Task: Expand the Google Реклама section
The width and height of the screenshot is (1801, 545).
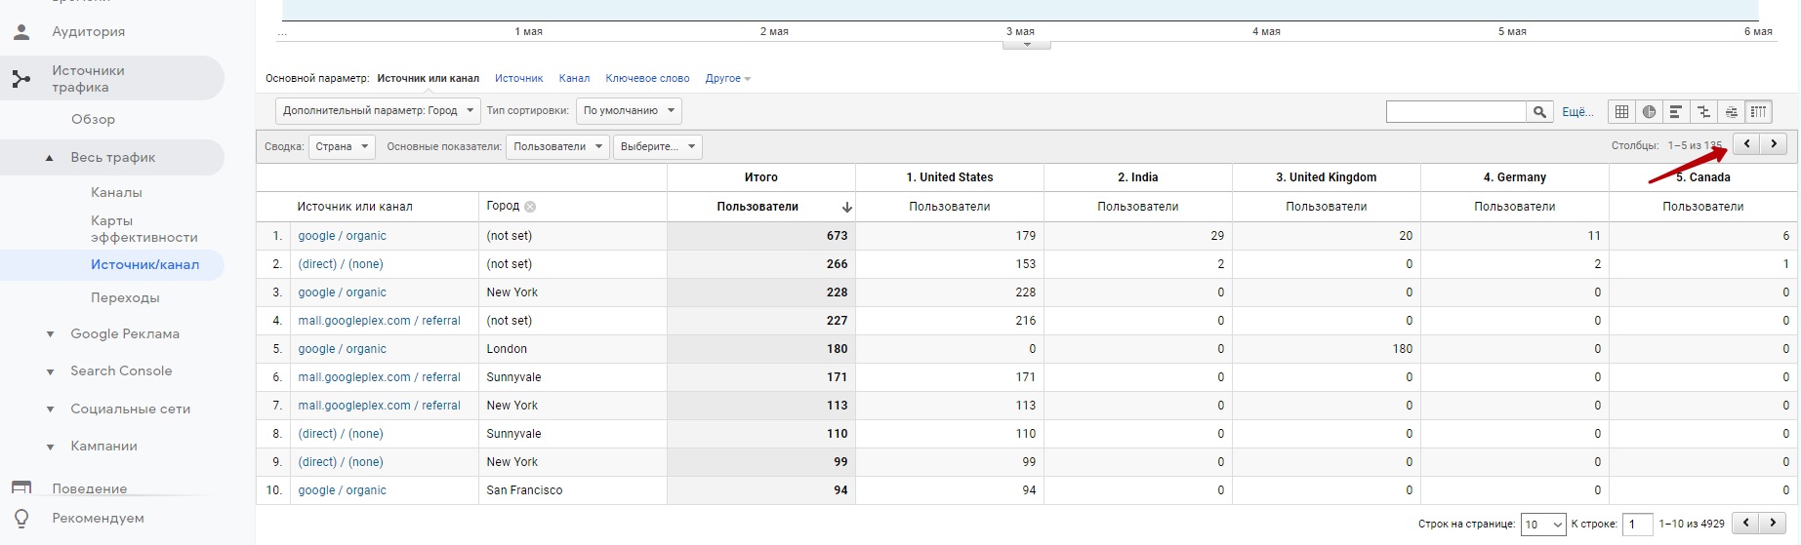Action: pos(50,334)
